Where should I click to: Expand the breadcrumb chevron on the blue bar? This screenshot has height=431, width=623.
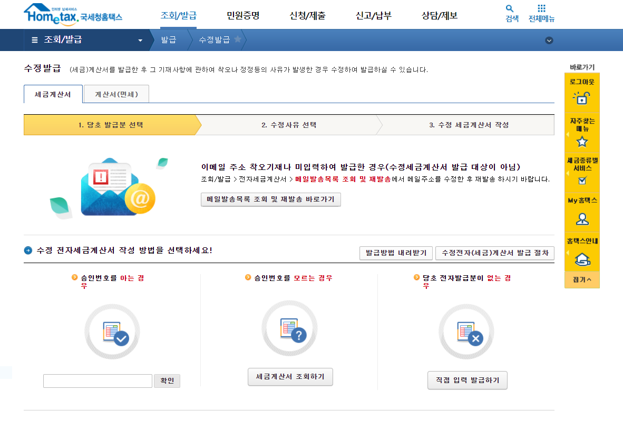(x=549, y=39)
